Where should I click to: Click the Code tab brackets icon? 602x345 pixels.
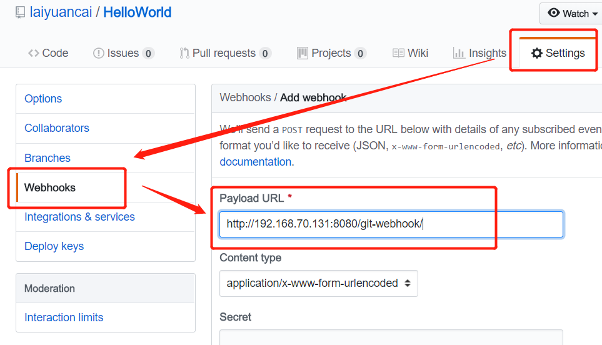point(34,54)
